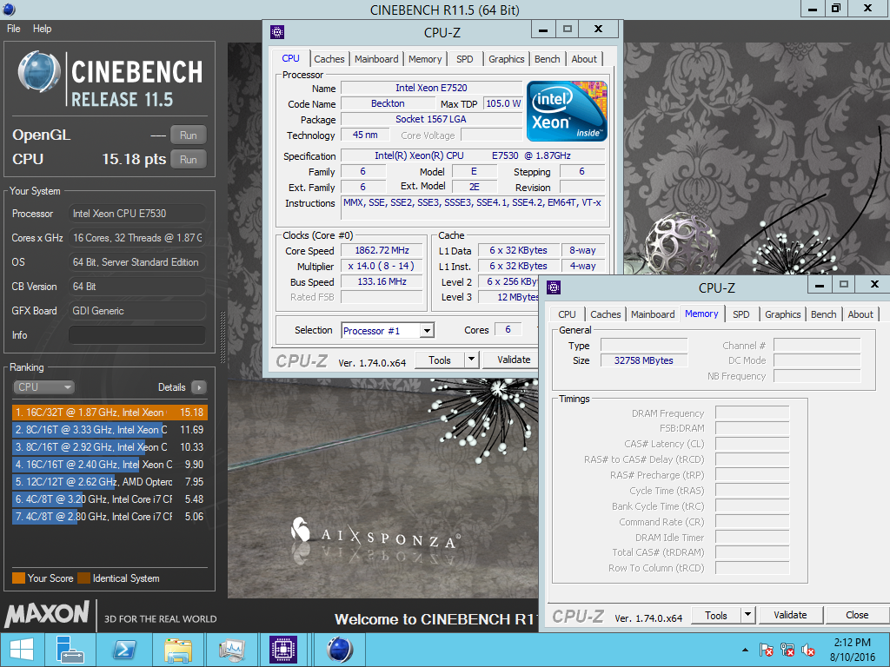Open the performance monitor taskbar icon
The height and width of the screenshot is (667, 890).
[231, 650]
